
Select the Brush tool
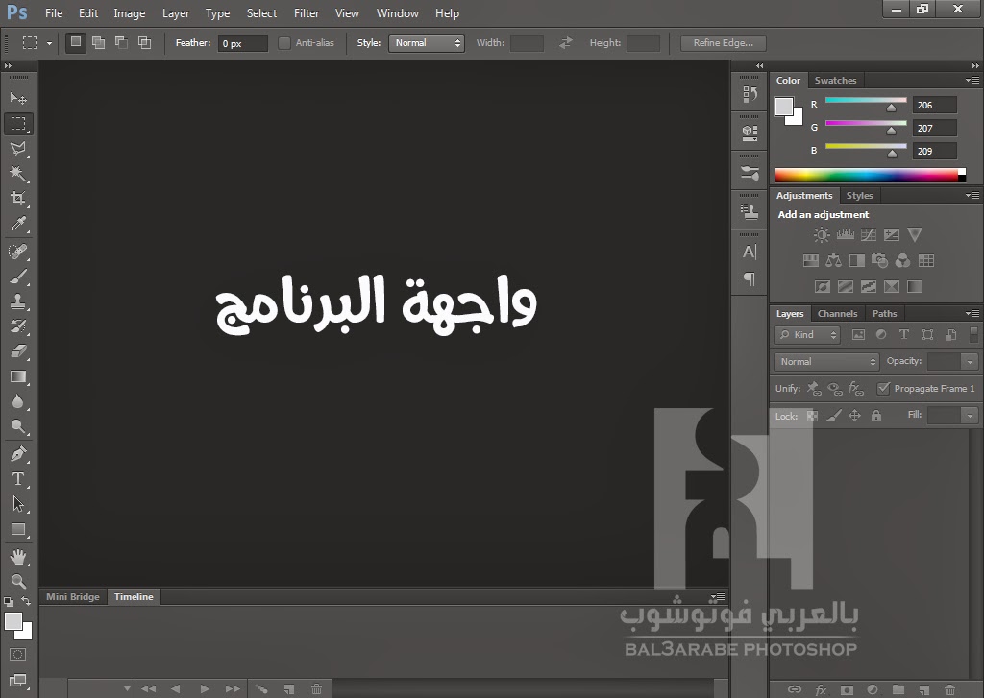pyautogui.click(x=18, y=277)
